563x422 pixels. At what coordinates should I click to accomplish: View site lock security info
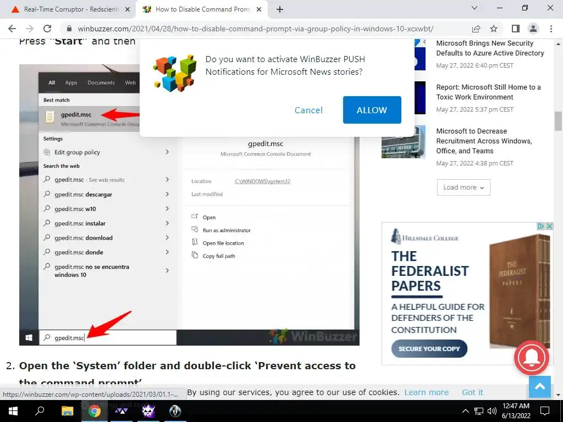tap(69, 29)
